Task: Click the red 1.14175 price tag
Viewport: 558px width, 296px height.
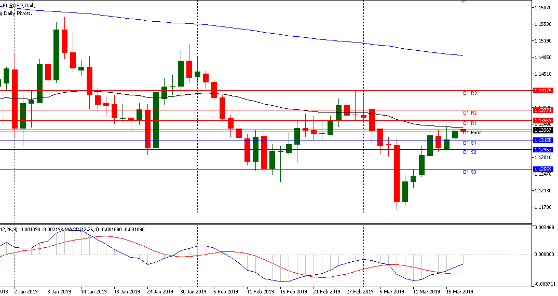Action: [x=543, y=90]
